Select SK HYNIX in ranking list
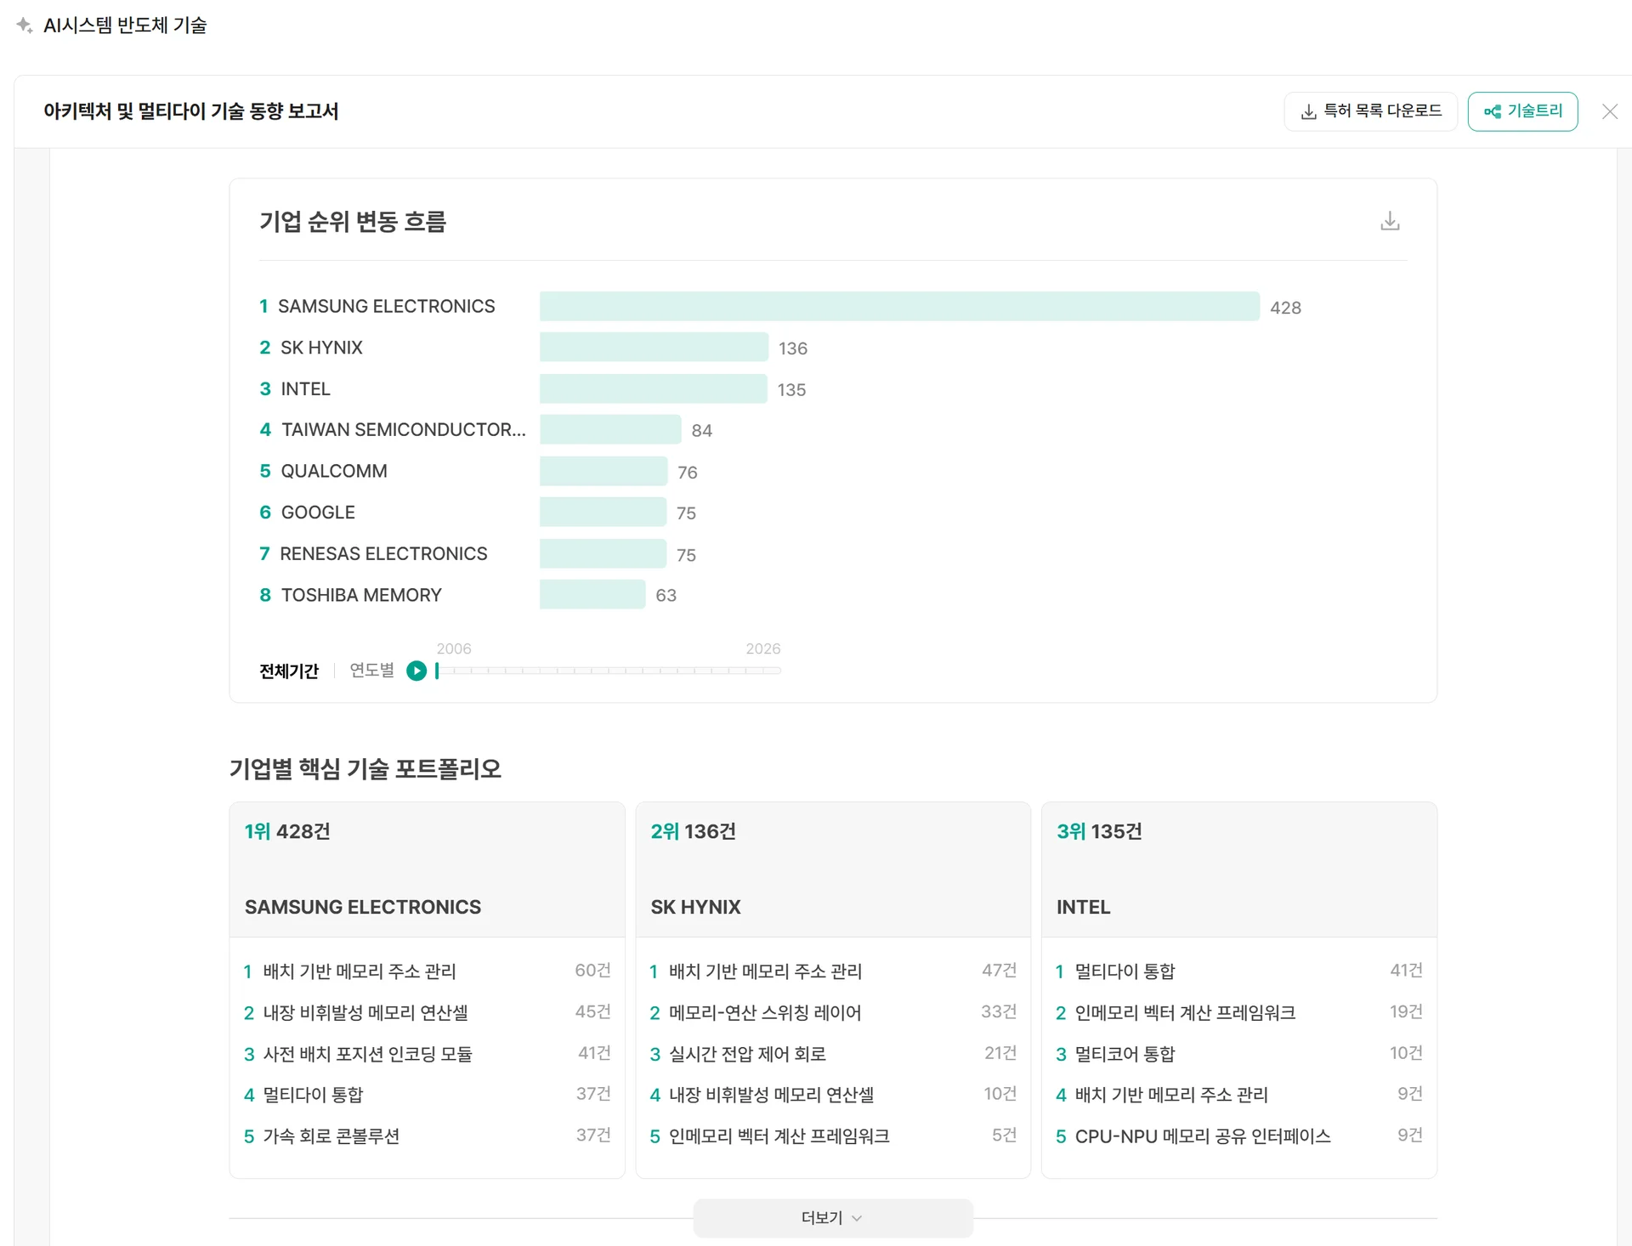Image resolution: width=1632 pixels, height=1246 pixels. pos(321,348)
